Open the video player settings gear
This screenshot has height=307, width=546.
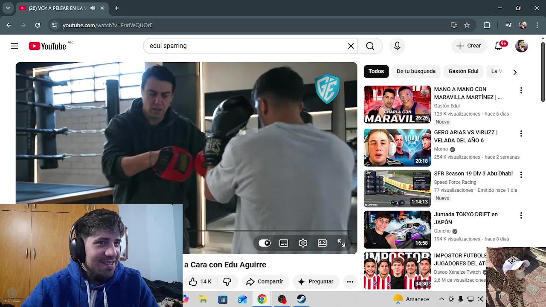pos(303,243)
